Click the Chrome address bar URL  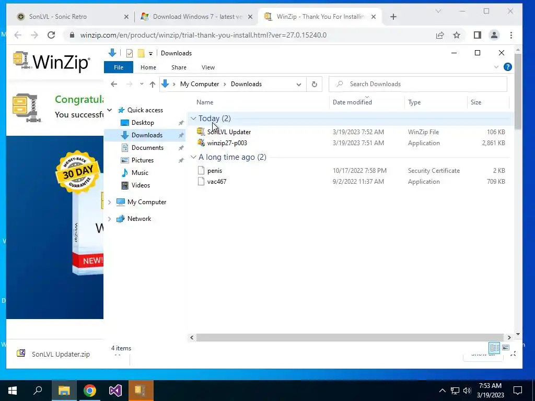[203, 35]
